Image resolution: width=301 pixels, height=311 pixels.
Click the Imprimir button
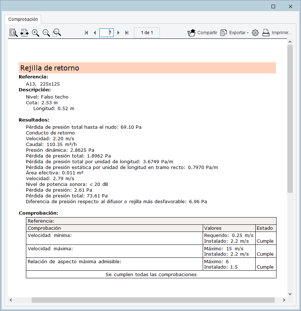[x=277, y=32]
